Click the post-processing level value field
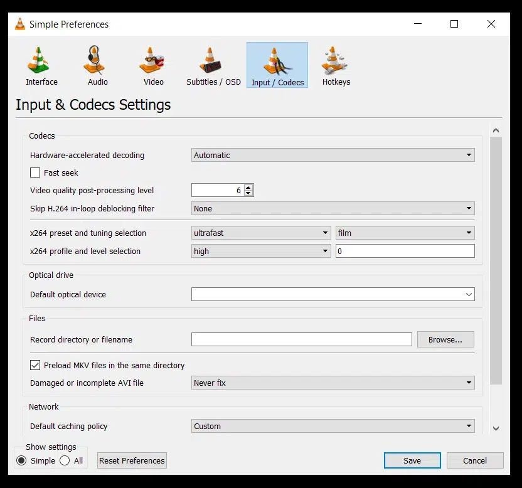Image resolution: width=522 pixels, height=488 pixels. point(218,190)
